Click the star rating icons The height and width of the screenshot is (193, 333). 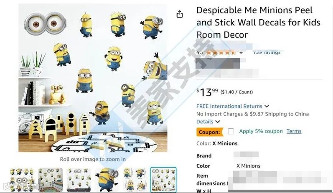pos(221,53)
